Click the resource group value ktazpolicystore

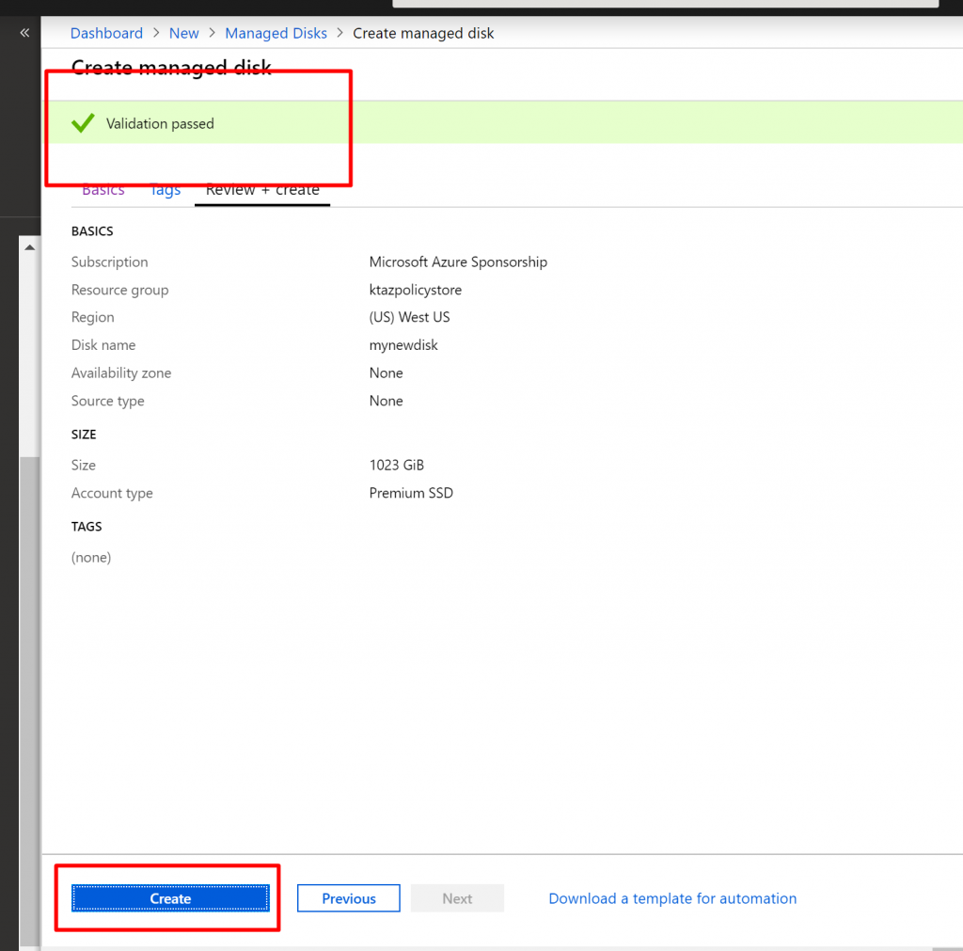(x=415, y=290)
